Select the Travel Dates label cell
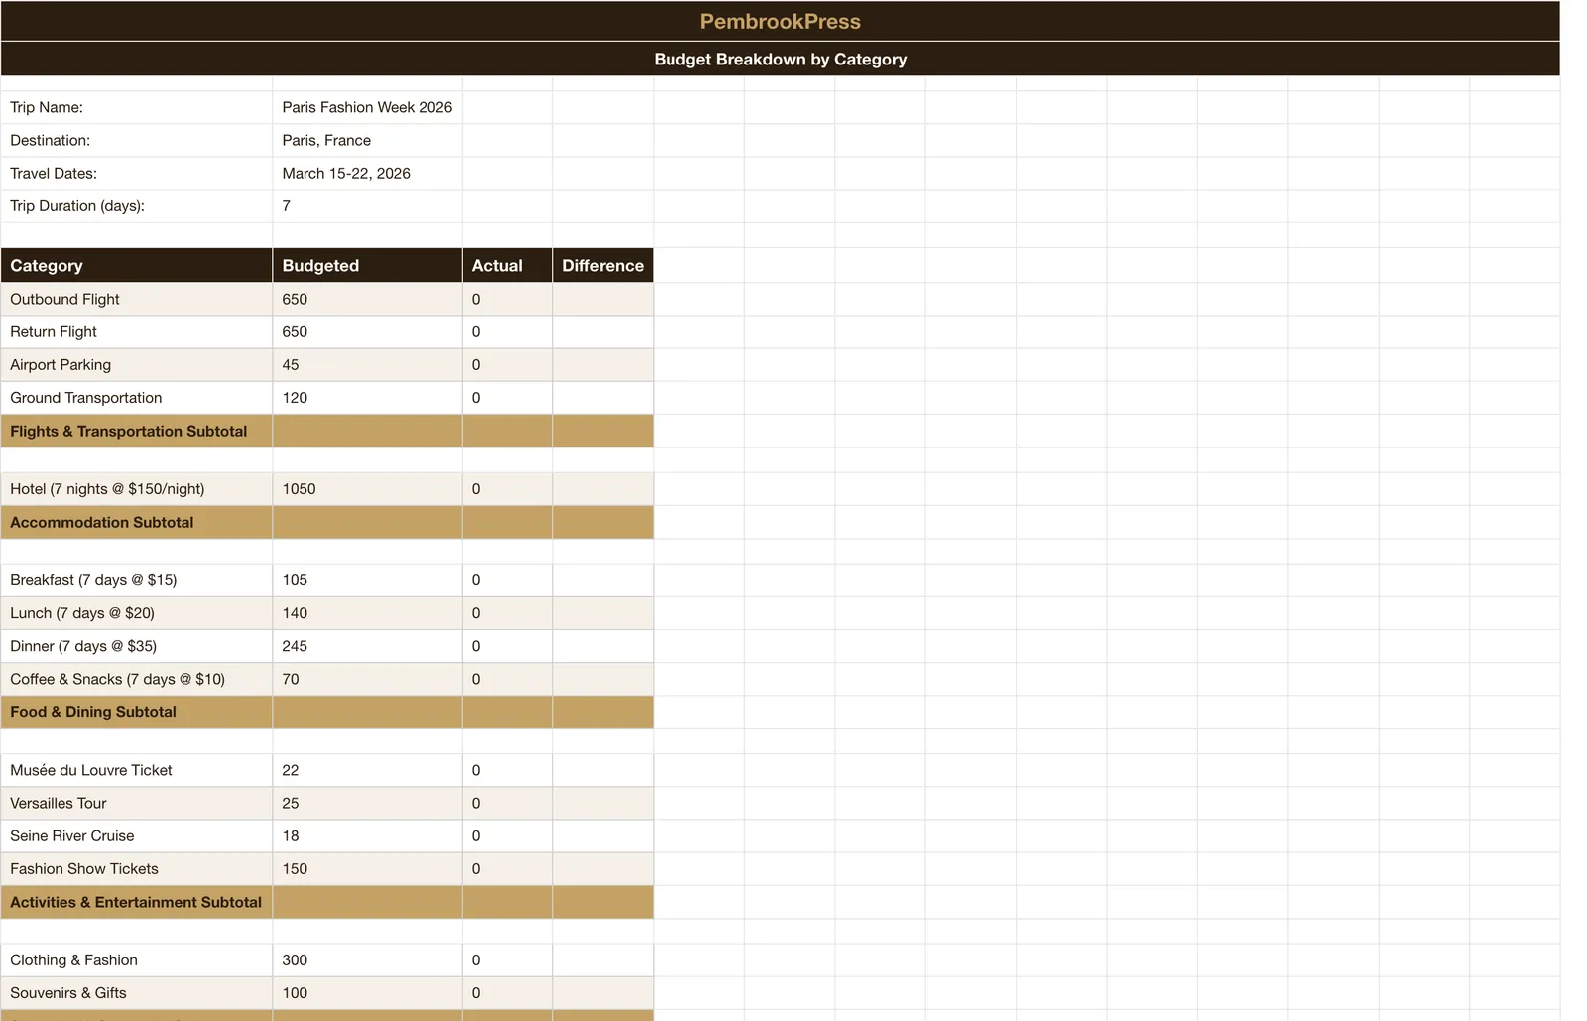Image resolution: width=1587 pixels, height=1021 pixels. tap(137, 173)
